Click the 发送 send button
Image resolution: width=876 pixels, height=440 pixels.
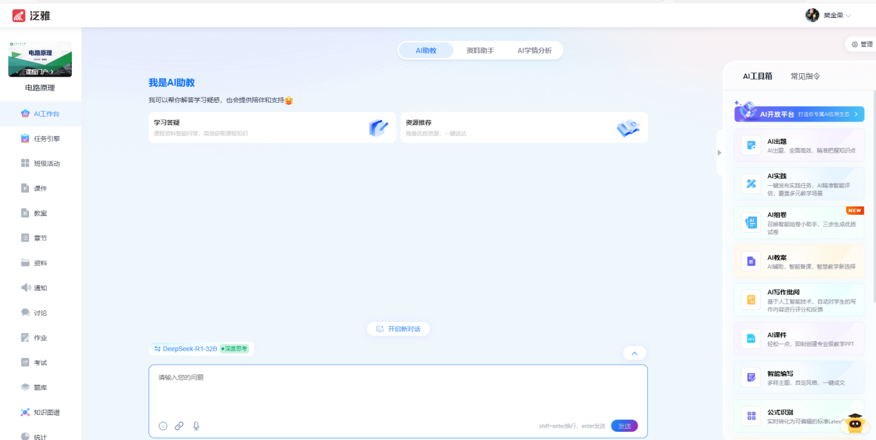pyautogui.click(x=624, y=426)
